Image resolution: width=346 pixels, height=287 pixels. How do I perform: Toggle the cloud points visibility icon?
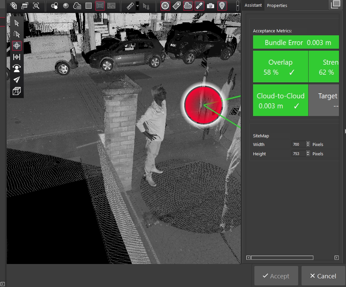coord(188,6)
